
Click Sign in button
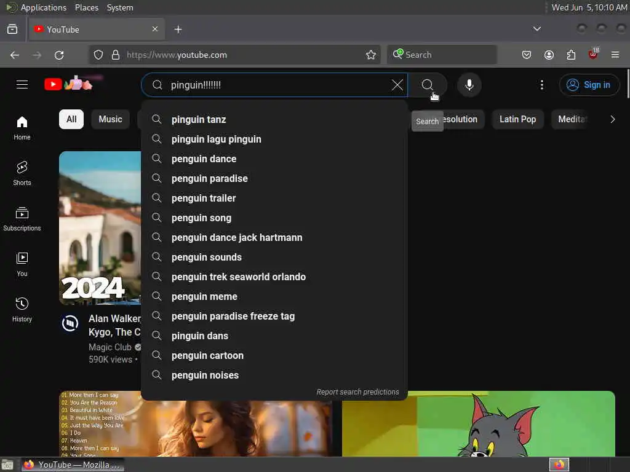click(x=589, y=85)
